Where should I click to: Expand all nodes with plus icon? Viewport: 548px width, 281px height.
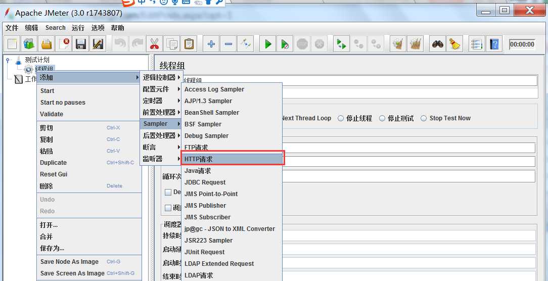211,44
